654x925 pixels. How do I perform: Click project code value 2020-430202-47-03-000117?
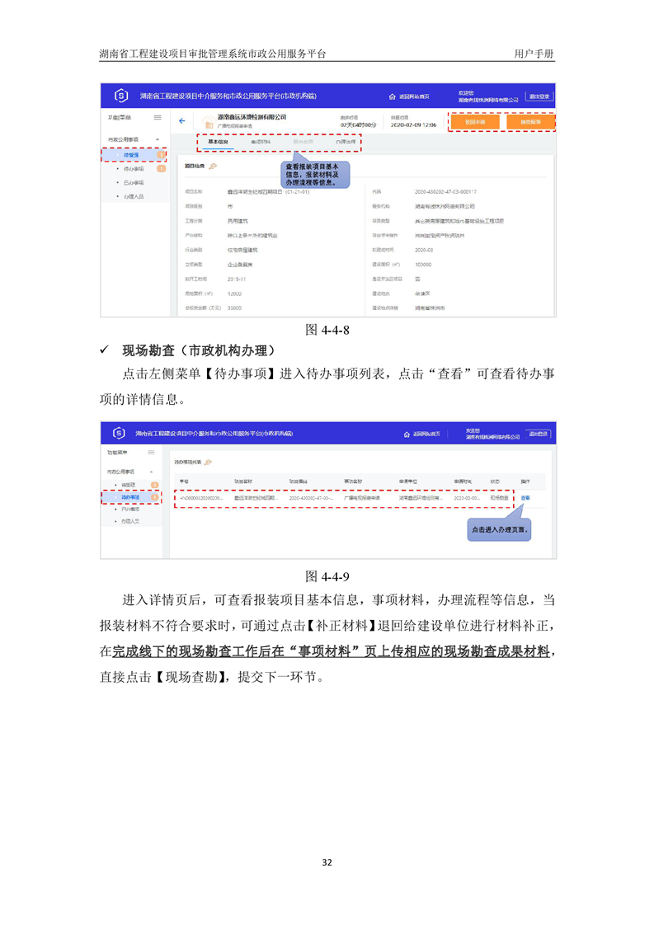pyautogui.click(x=445, y=192)
